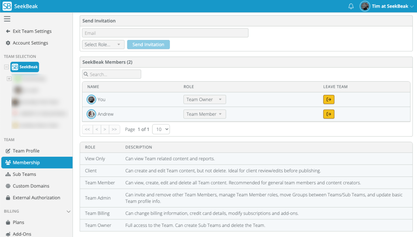Open Team Profile settings
Image resolution: width=417 pixels, height=237 pixels.
[26, 151]
